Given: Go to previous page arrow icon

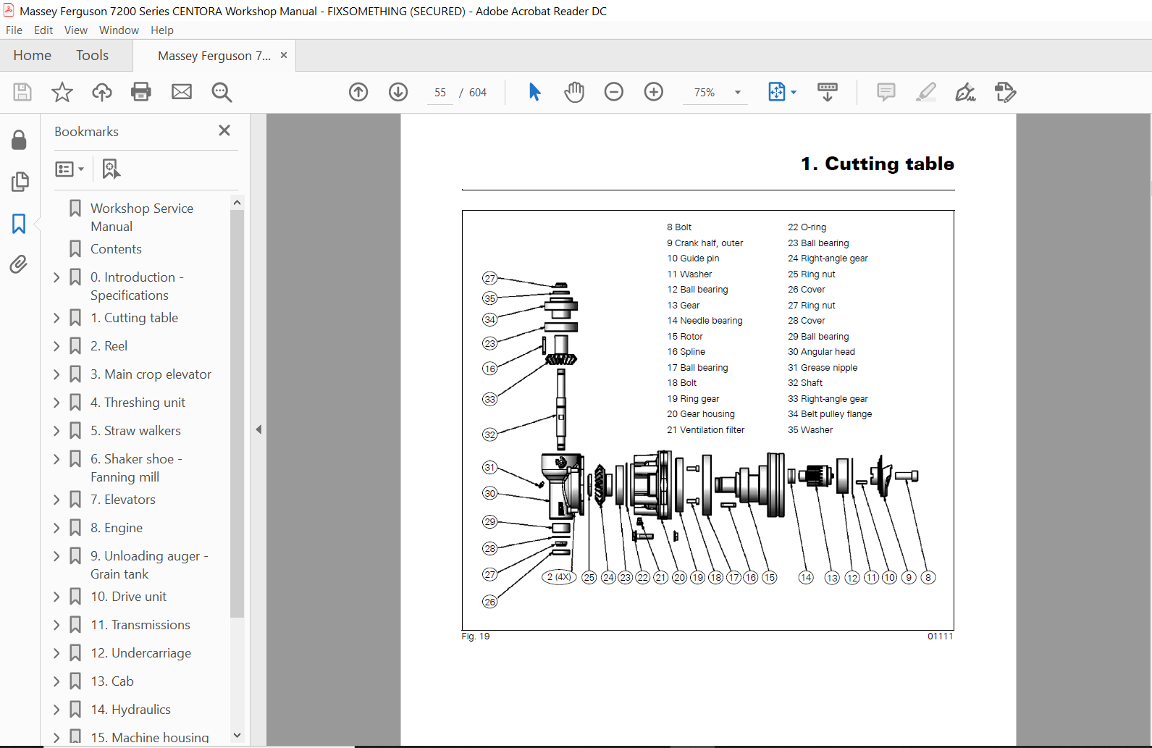Looking at the screenshot, I should pyautogui.click(x=358, y=92).
